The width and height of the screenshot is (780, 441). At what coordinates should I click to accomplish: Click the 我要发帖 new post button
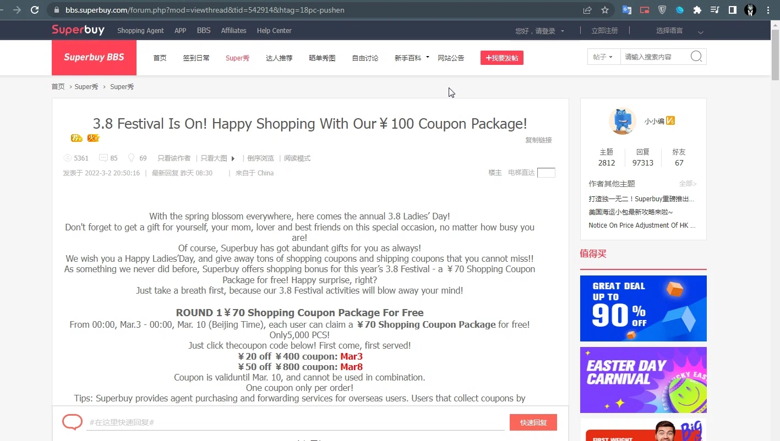tap(502, 58)
